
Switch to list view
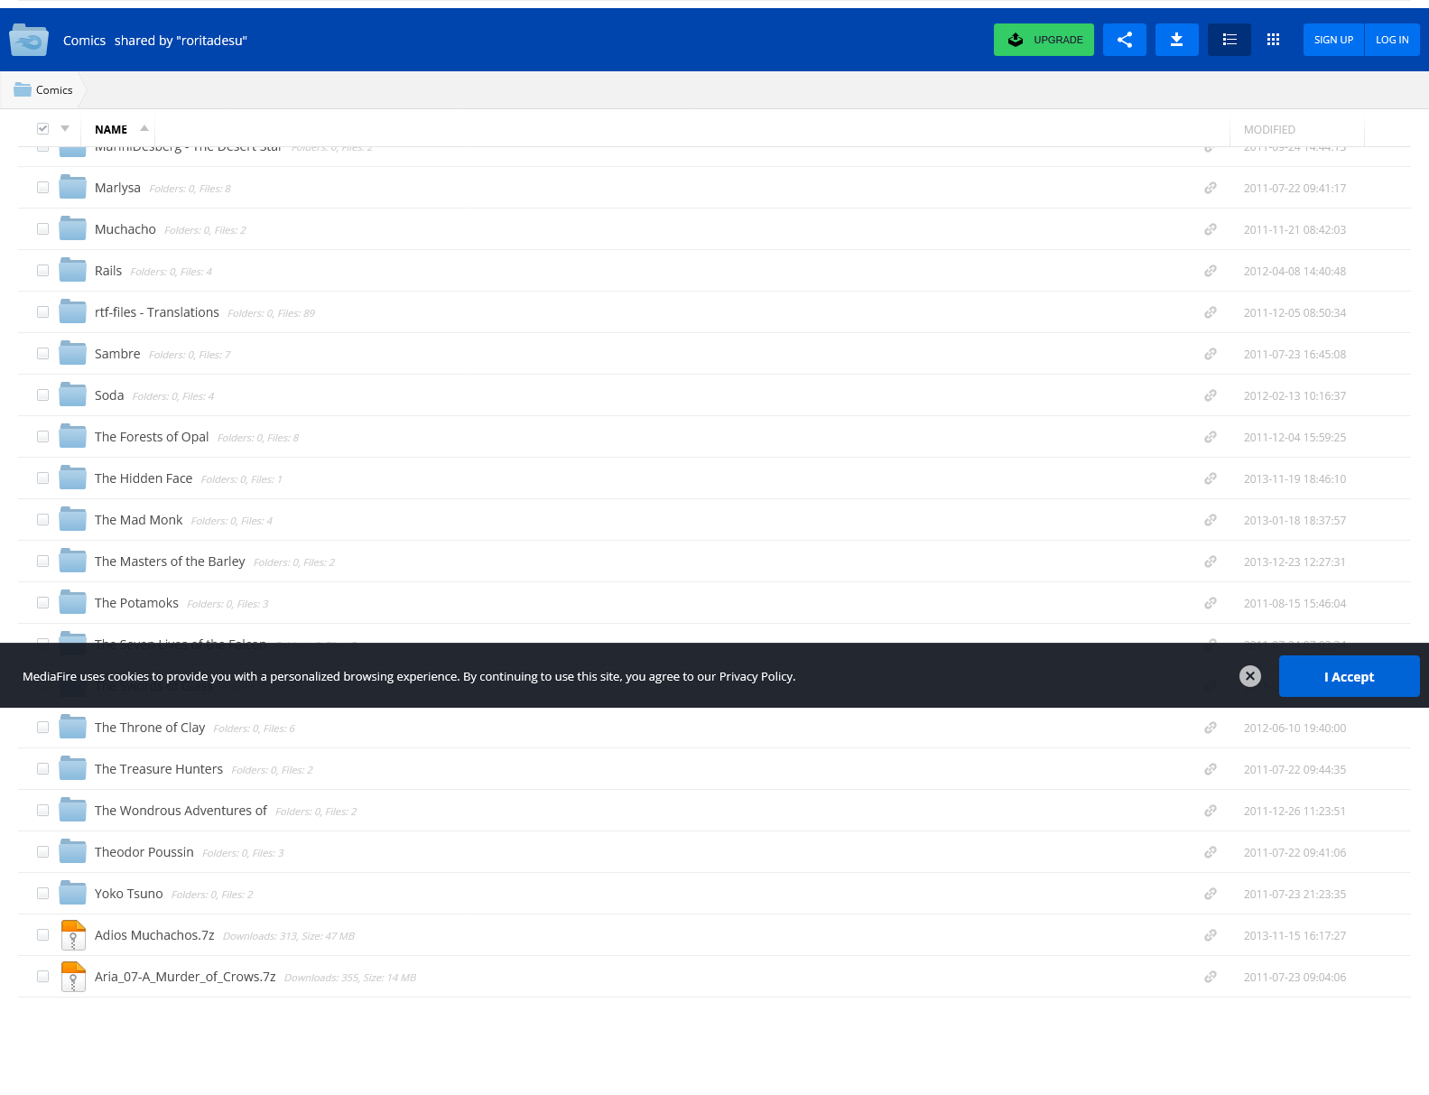click(x=1229, y=40)
